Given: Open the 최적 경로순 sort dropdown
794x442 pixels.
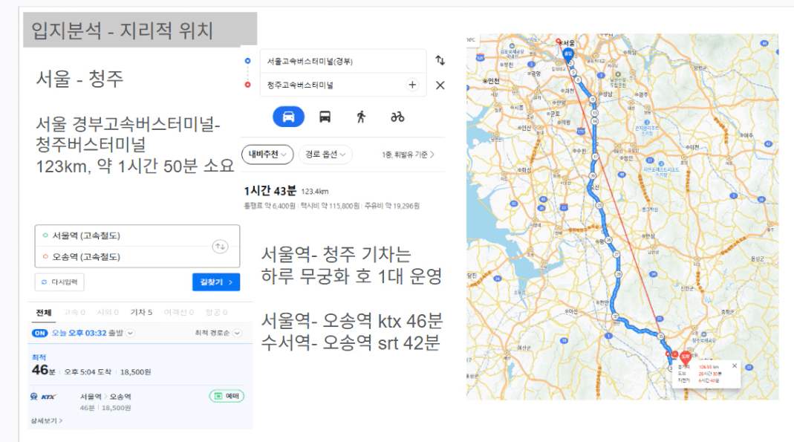Looking at the screenshot, I should pyautogui.click(x=218, y=333).
